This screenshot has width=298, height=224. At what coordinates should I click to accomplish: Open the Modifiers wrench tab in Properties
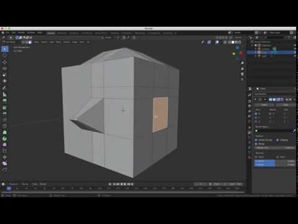pyautogui.click(x=250, y=132)
